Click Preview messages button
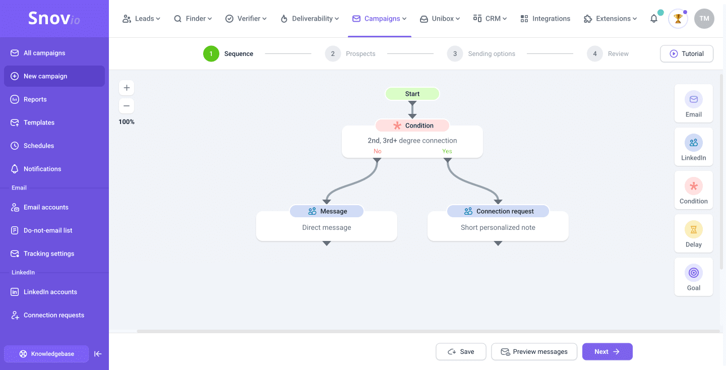The height and width of the screenshot is (370, 726). 534,352
